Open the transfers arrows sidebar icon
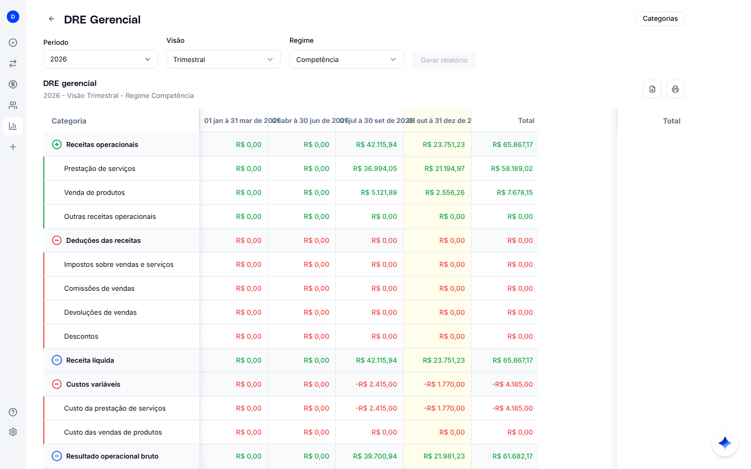 [13, 64]
